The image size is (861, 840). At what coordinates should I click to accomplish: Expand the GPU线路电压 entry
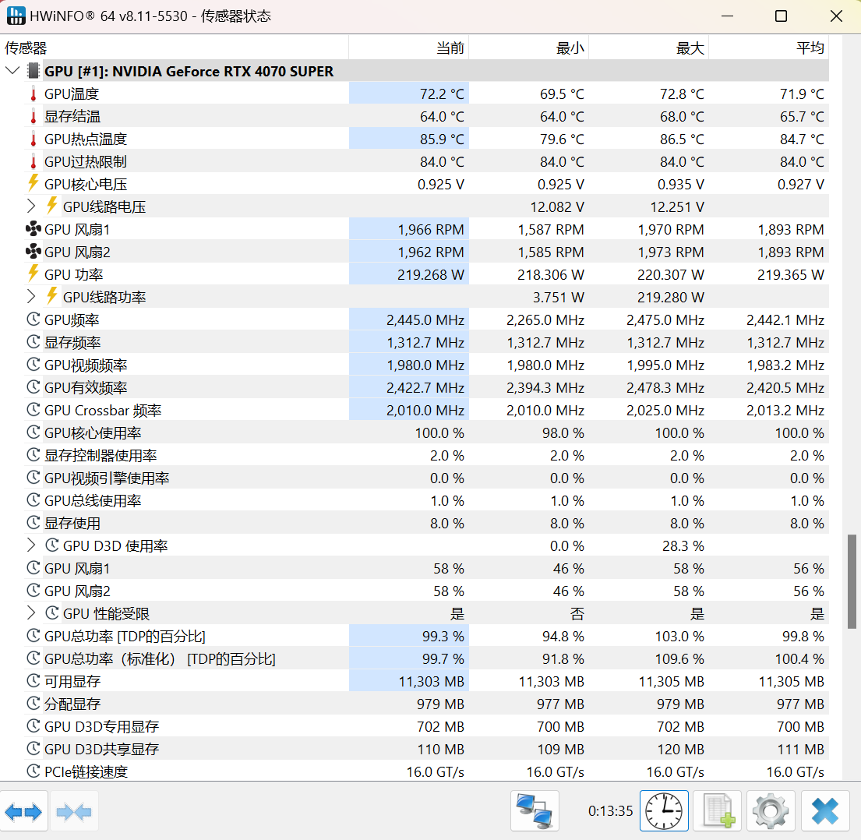click(x=31, y=206)
